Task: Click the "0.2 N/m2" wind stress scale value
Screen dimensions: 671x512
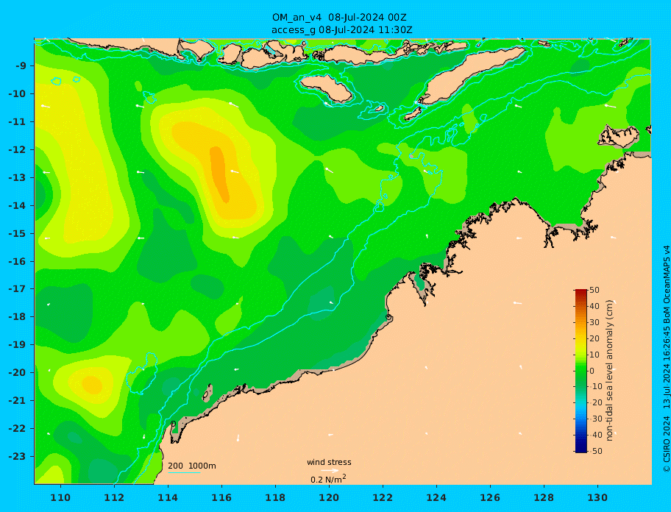Action: point(328,479)
